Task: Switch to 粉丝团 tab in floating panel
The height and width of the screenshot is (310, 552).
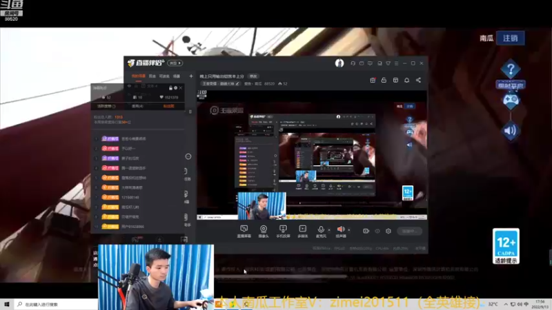Action: pyautogui.click(x=168, y=106)
